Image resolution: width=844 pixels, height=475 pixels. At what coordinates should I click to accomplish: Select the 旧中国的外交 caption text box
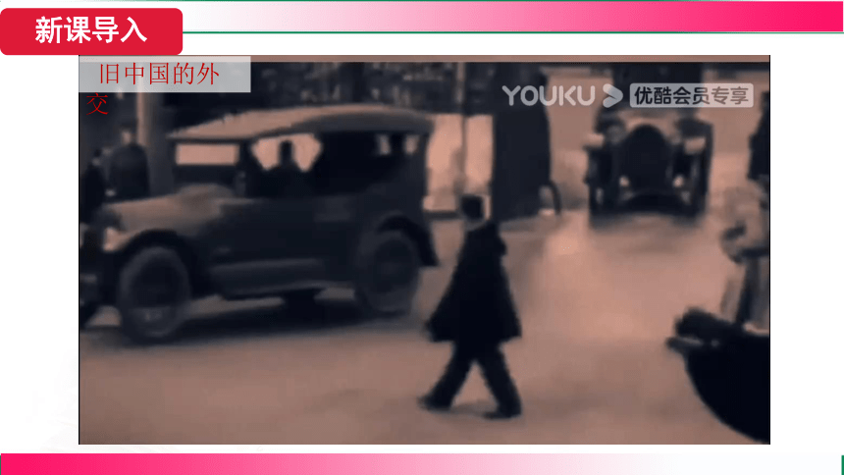pos(165,75)
